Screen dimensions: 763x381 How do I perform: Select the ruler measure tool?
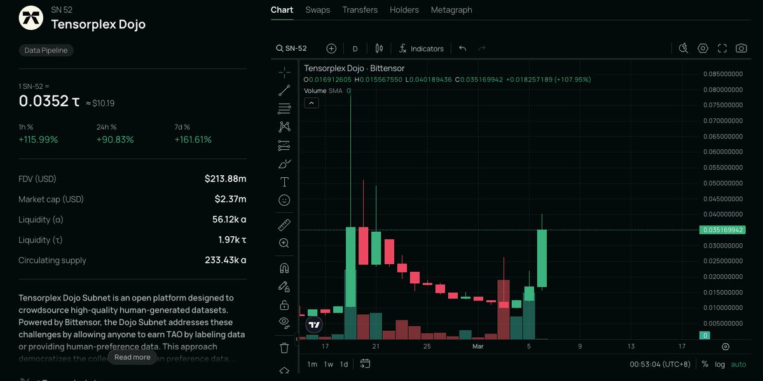pyautogui.click(x=284, y=225)
